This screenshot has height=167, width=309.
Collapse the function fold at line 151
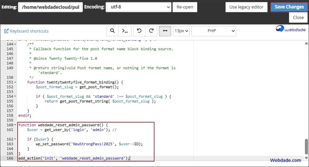15,82
